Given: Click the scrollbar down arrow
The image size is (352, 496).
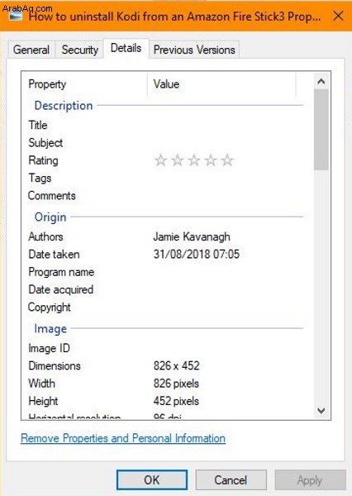Looking at the screenshot, I should coord(321,411).
